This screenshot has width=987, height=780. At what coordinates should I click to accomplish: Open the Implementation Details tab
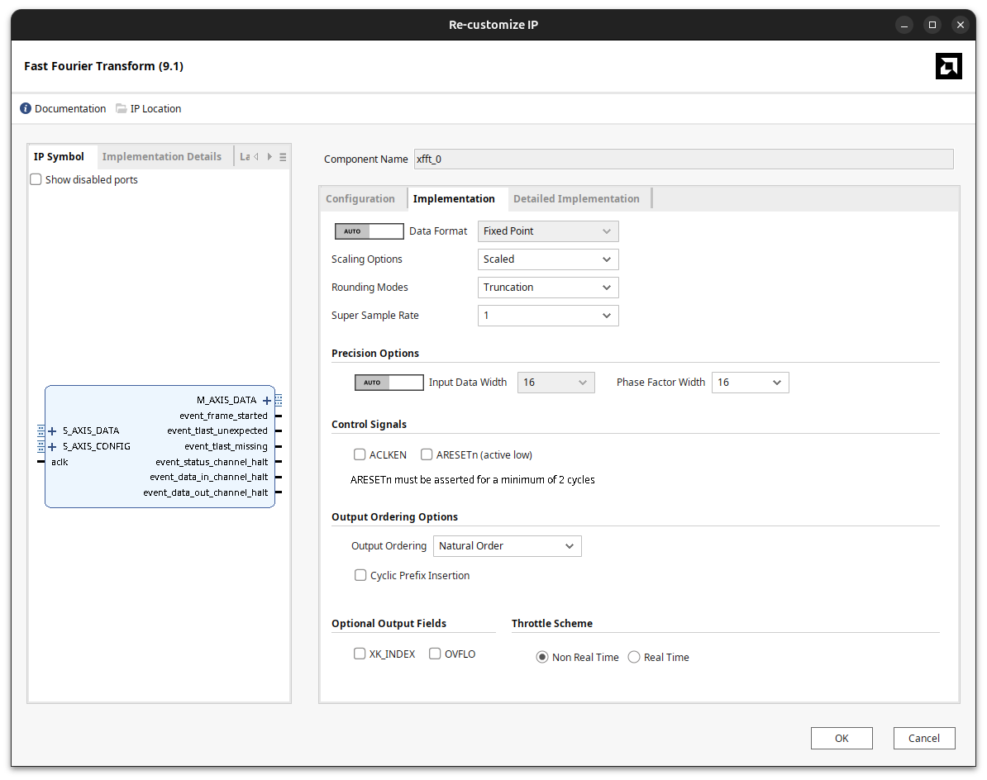162,157
